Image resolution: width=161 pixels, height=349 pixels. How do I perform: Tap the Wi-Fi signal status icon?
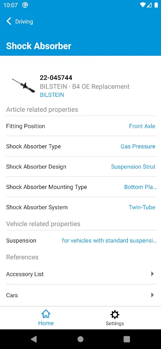(143, 5)
